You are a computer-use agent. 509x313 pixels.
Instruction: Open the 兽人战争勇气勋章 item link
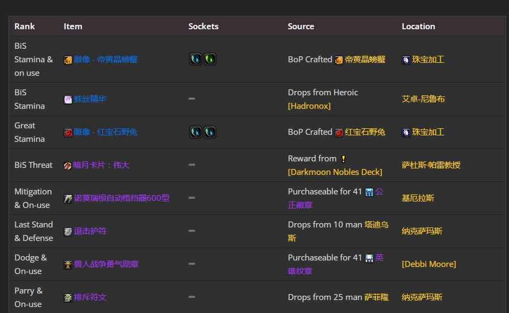[106, 264]
